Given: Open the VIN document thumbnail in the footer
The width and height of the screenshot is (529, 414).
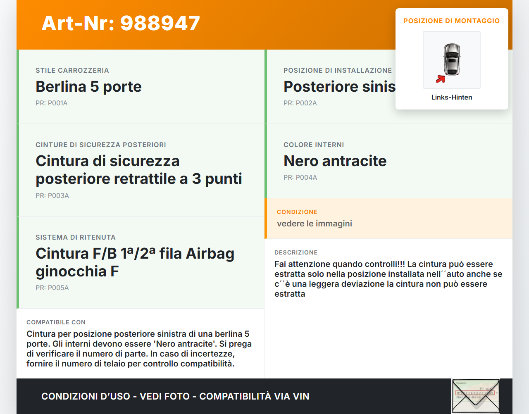Looking at the screenshot, I should [475, 396].
